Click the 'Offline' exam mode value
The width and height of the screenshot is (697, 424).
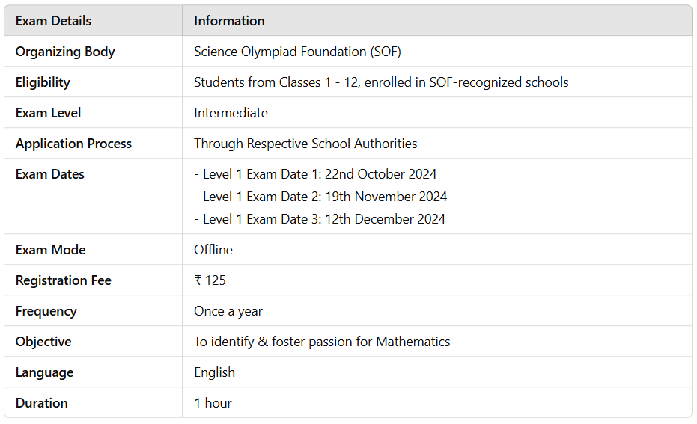coord(213,250)
